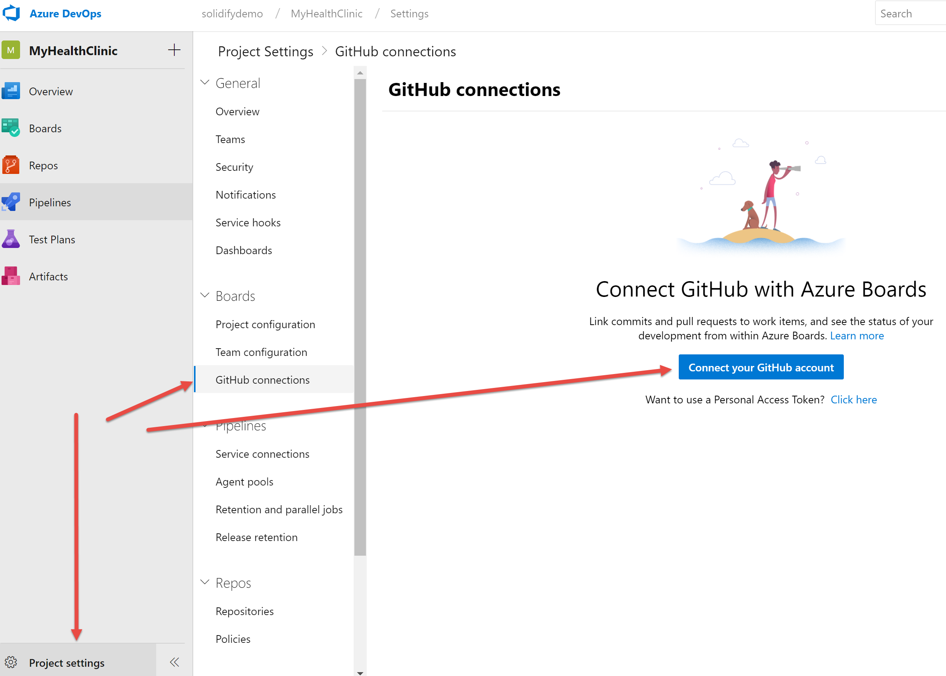
Task: Open Dashboards settings page
Action: tap(243, 251)
